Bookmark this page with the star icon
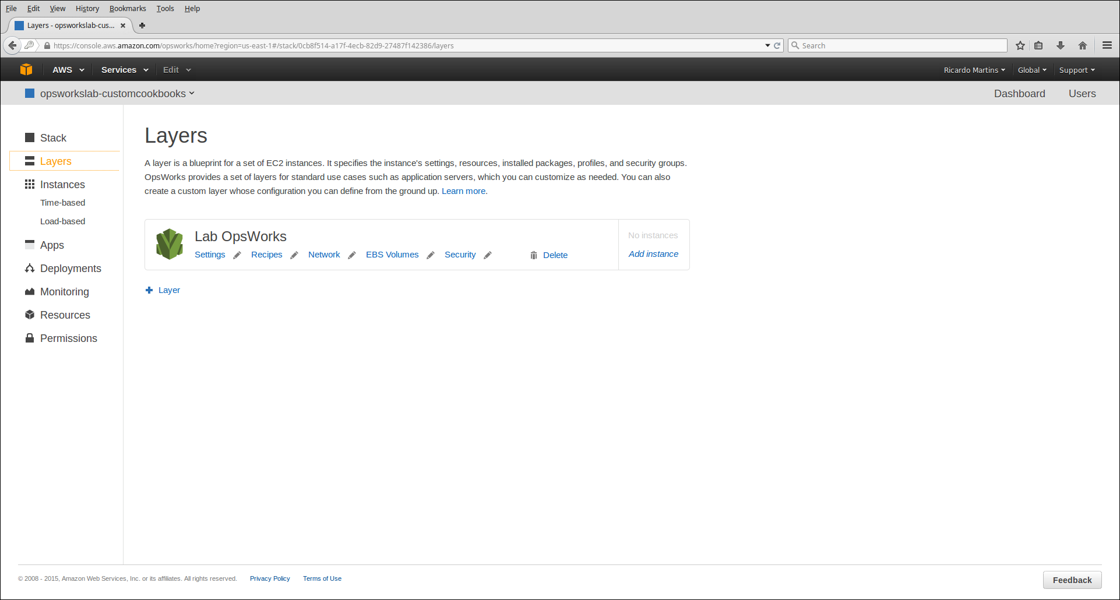Screen dimensions: 1120x600 click(x=1020, y=45)
